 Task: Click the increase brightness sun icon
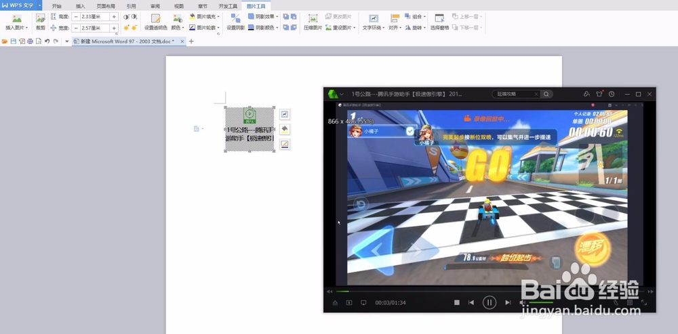click(126, 28)
